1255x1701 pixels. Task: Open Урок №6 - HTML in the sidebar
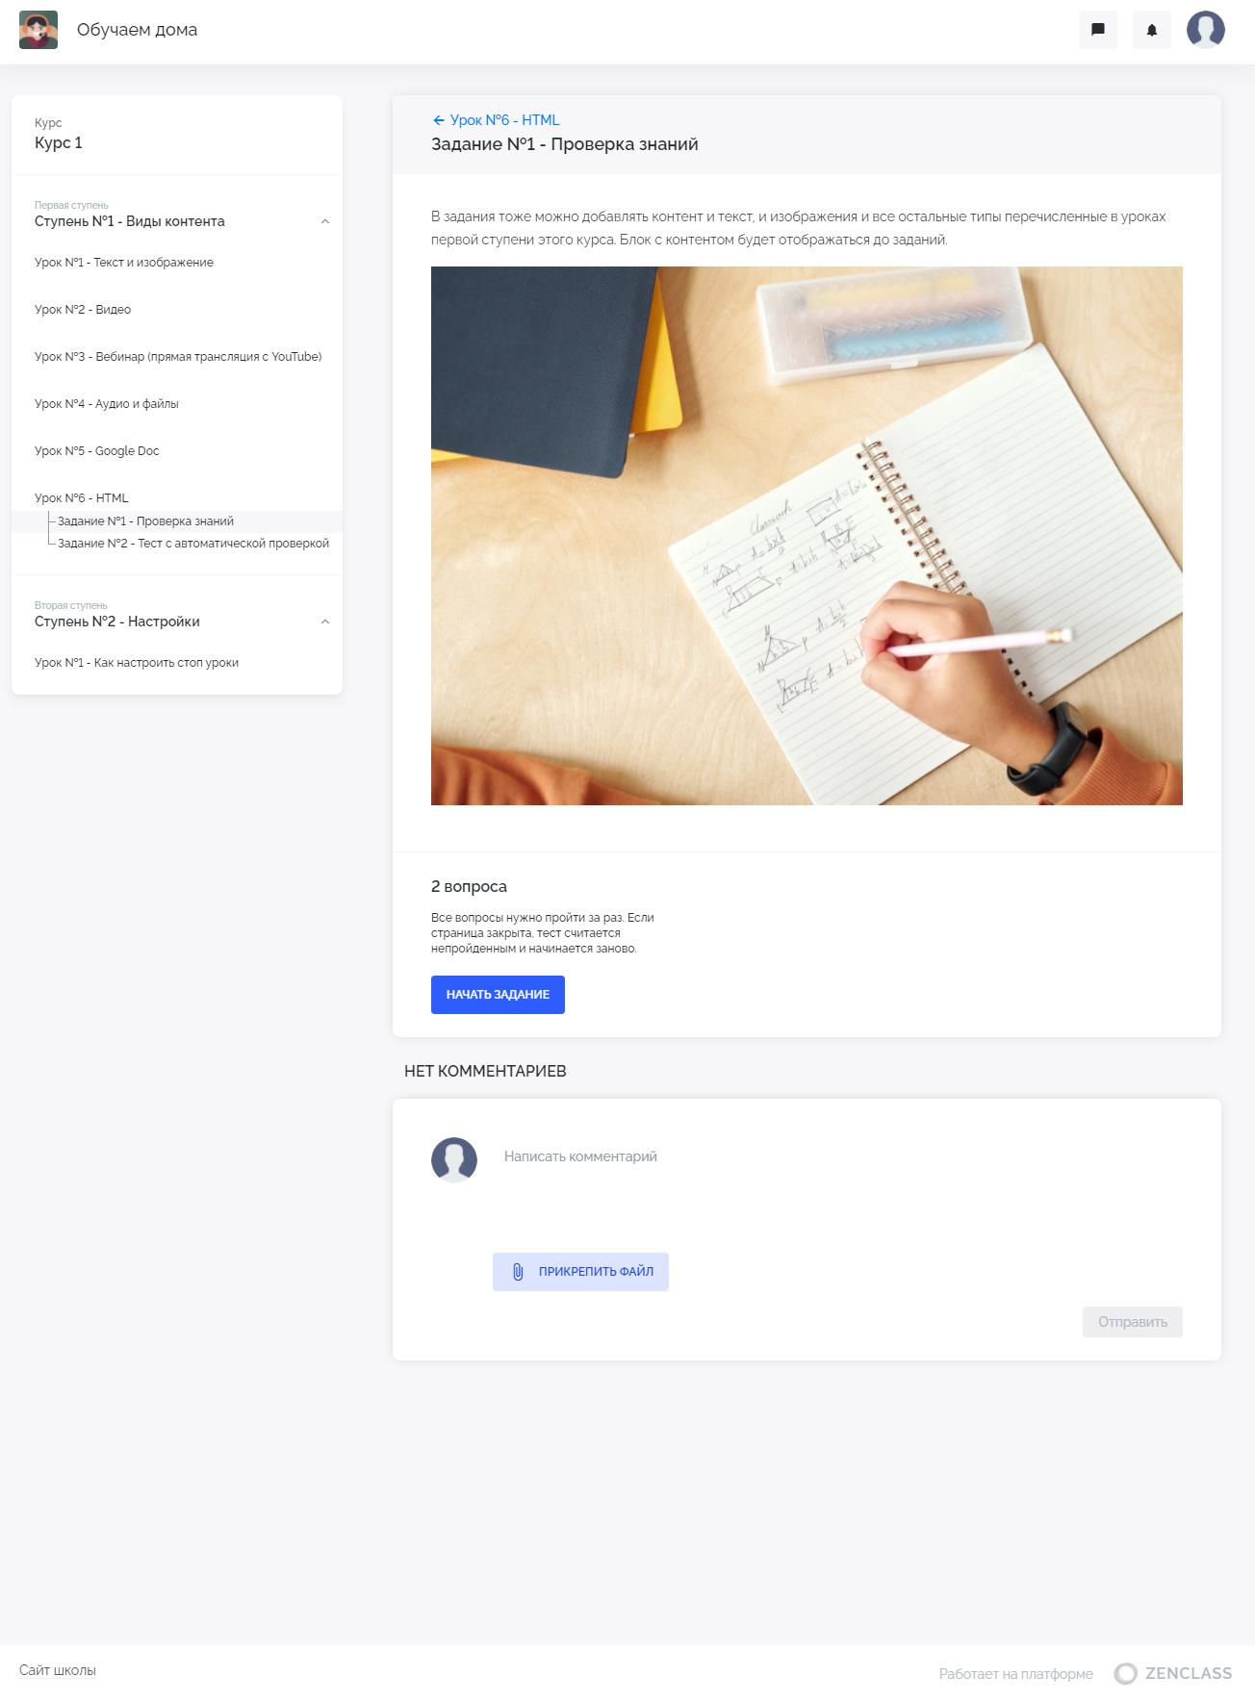[x=82, y=498]
